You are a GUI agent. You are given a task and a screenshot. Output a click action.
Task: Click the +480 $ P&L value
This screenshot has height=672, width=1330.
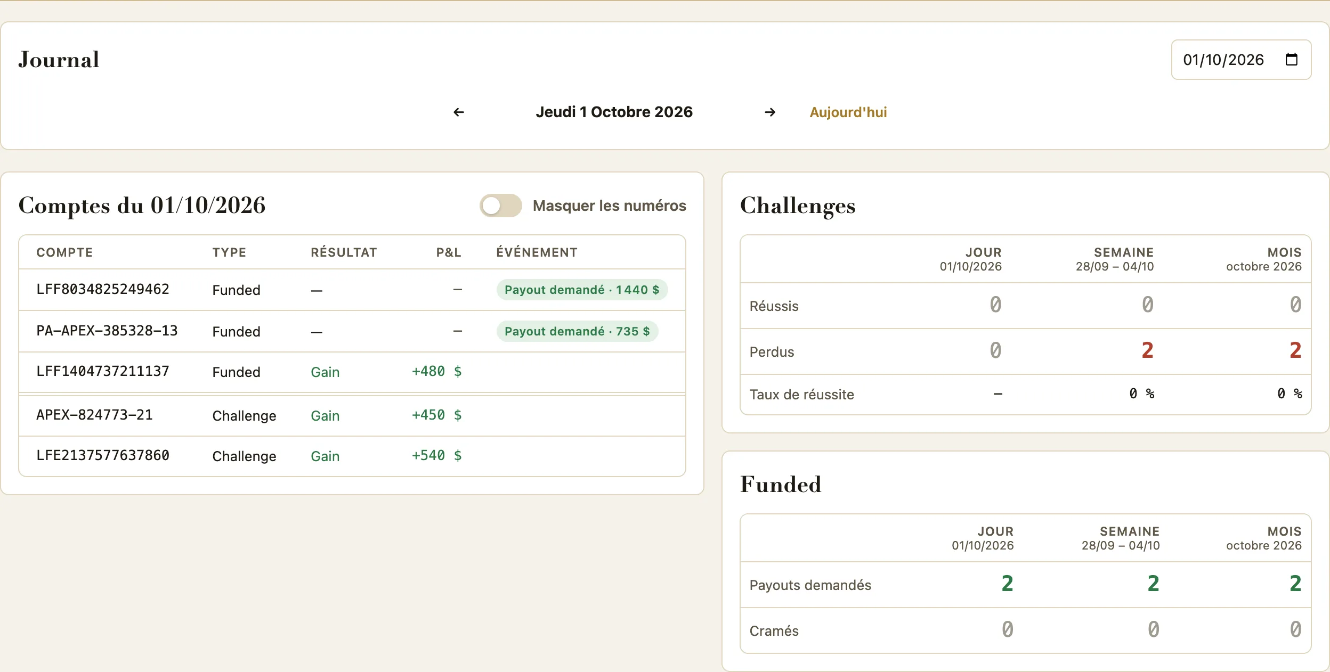point(436,371)
